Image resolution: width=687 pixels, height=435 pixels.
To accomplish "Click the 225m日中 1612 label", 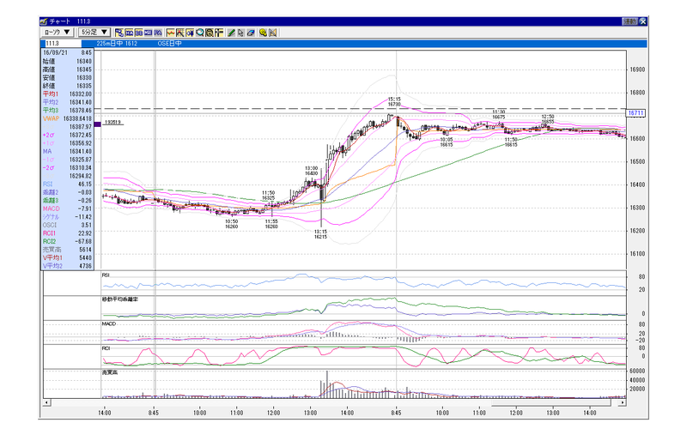I will click(x=117, y=43).
